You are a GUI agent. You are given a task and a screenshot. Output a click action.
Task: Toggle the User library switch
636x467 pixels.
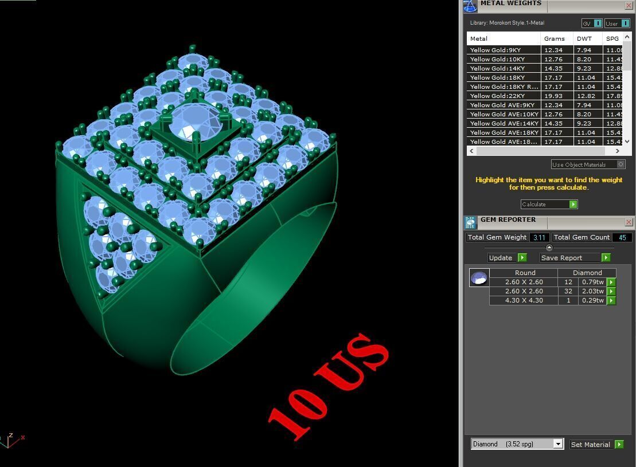click(625, 23)
